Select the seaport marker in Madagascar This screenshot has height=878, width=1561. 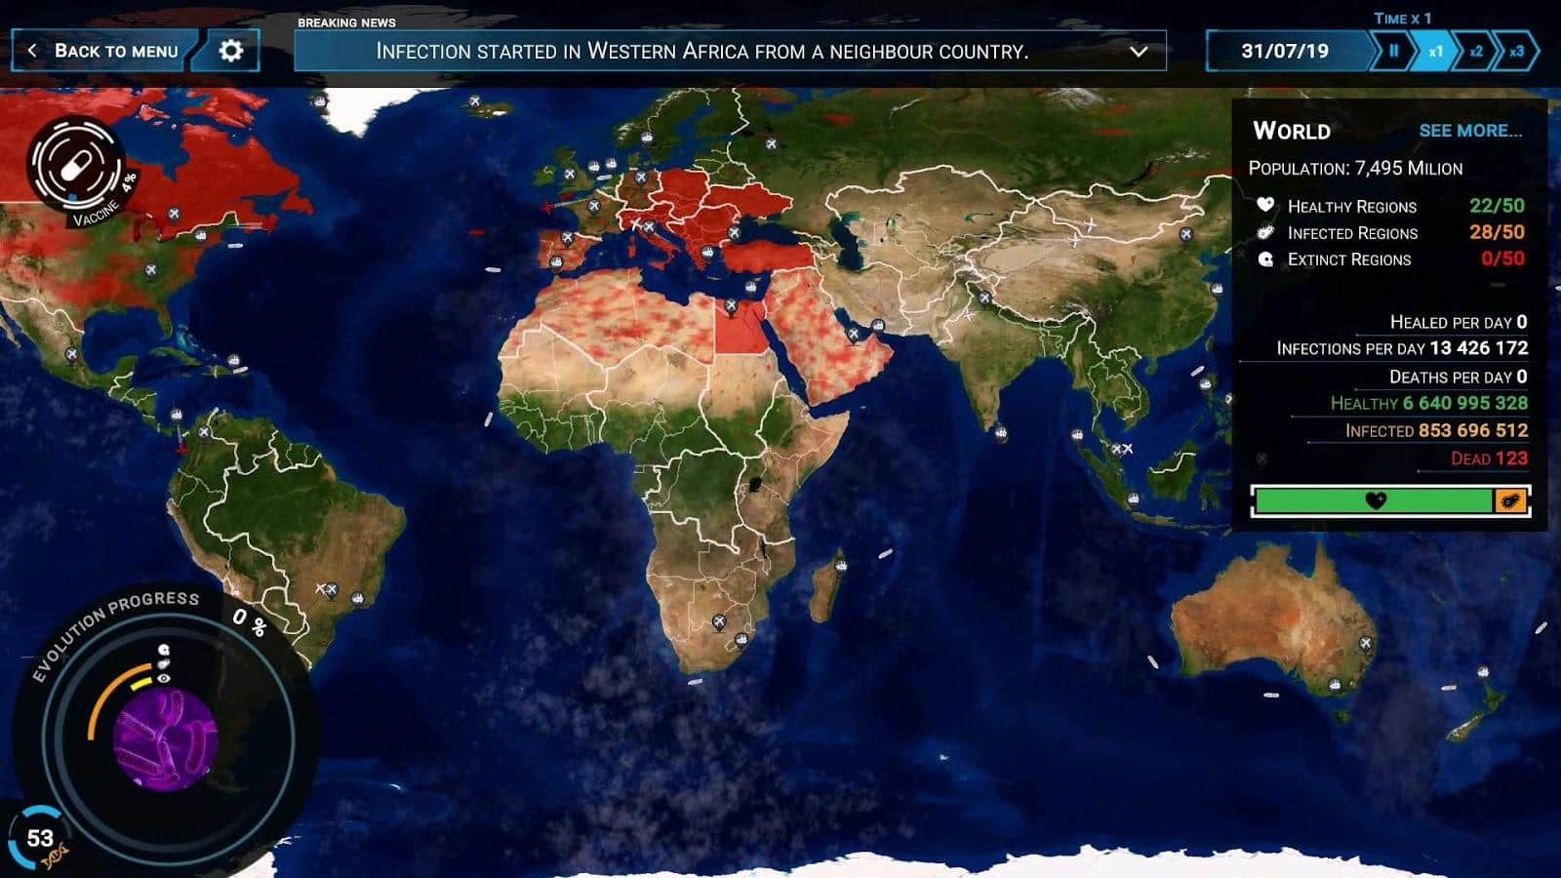(x=841, y=565)
